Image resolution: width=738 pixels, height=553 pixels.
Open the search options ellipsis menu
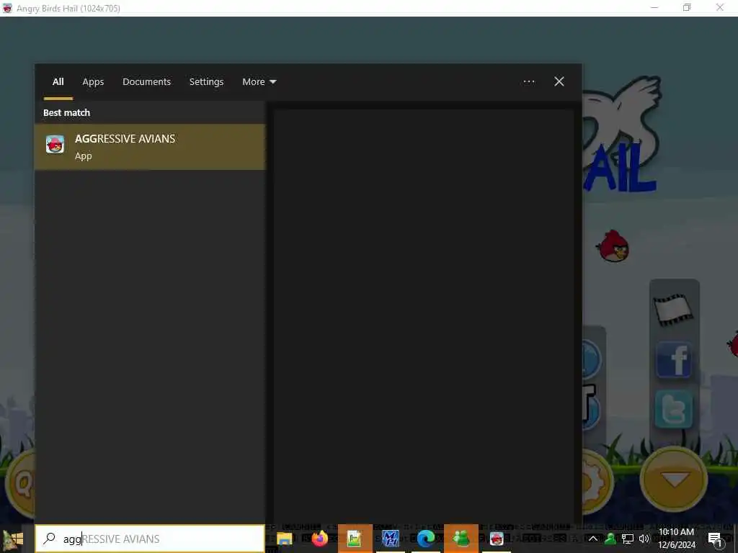pos(529,82)
